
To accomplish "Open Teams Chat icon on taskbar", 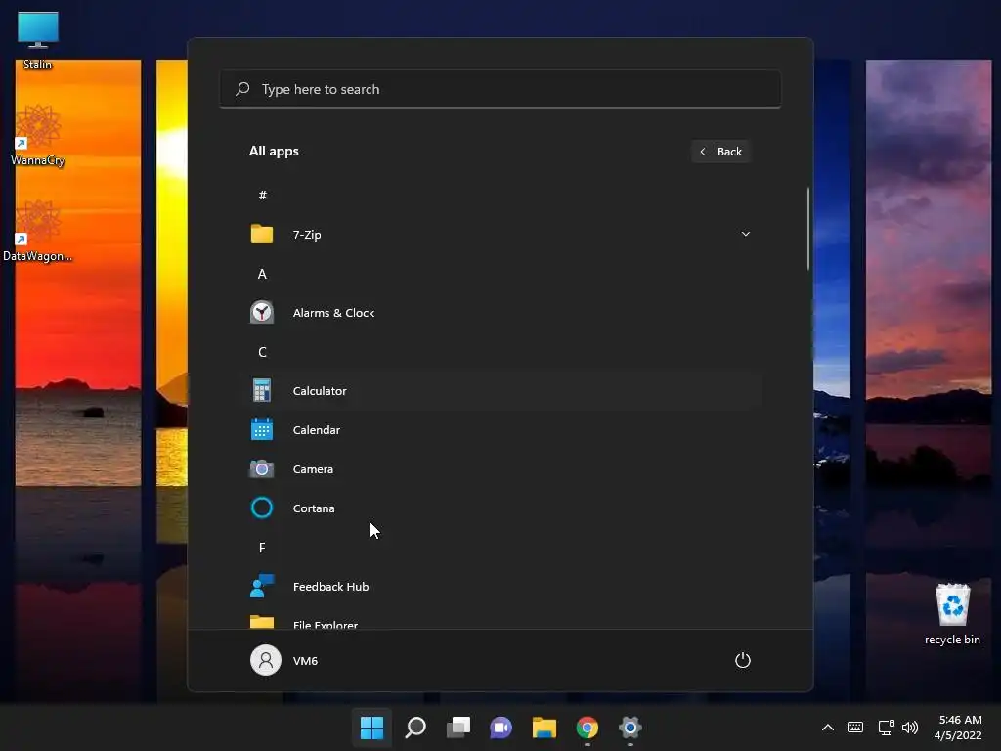I will tap(500, 727).
